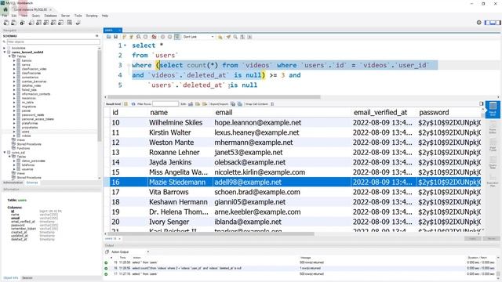This screenshot has width=502, height=282.
Task: Open the home screen tab icon
Action: coord(5,9)
